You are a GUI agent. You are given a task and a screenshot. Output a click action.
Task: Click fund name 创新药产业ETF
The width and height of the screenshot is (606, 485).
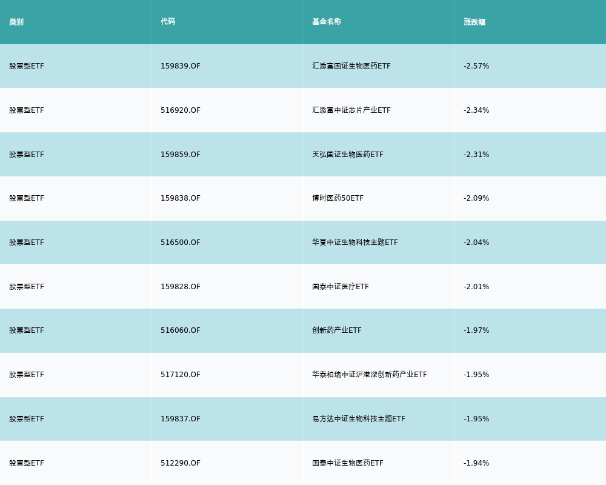[x=336, y=330]
